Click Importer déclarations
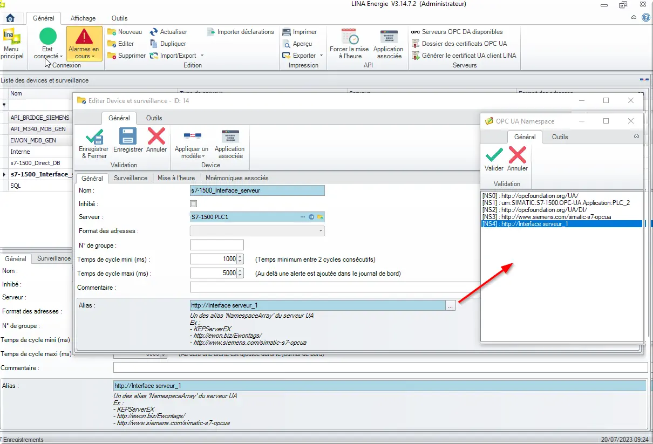The image size is (653, 444). click(x=241, y=32)
